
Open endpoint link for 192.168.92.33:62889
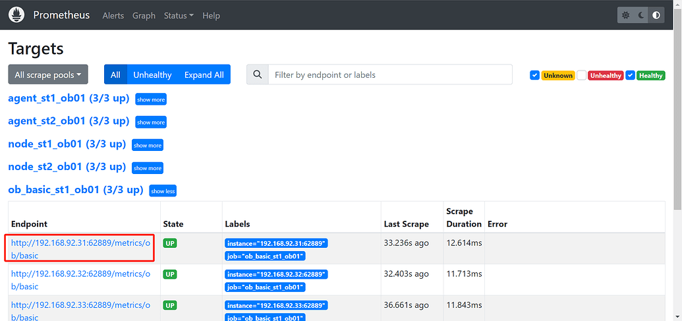click(80, 311)
